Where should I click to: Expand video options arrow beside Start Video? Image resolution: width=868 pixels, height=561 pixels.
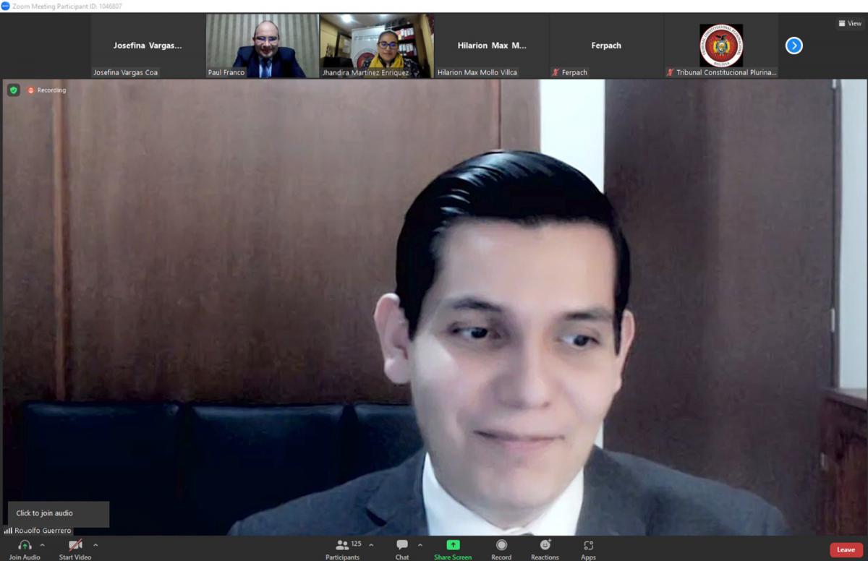(x=95, y=545)
